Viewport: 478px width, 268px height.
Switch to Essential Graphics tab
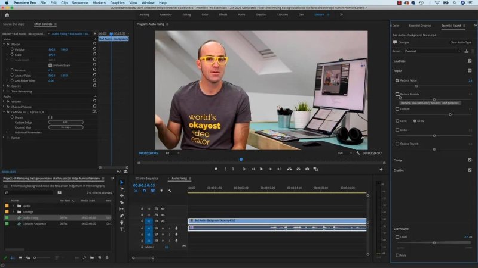(x=420, y=26)
